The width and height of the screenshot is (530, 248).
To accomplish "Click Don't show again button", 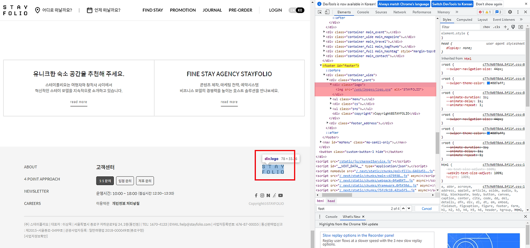I will click(x=489, y=4).
